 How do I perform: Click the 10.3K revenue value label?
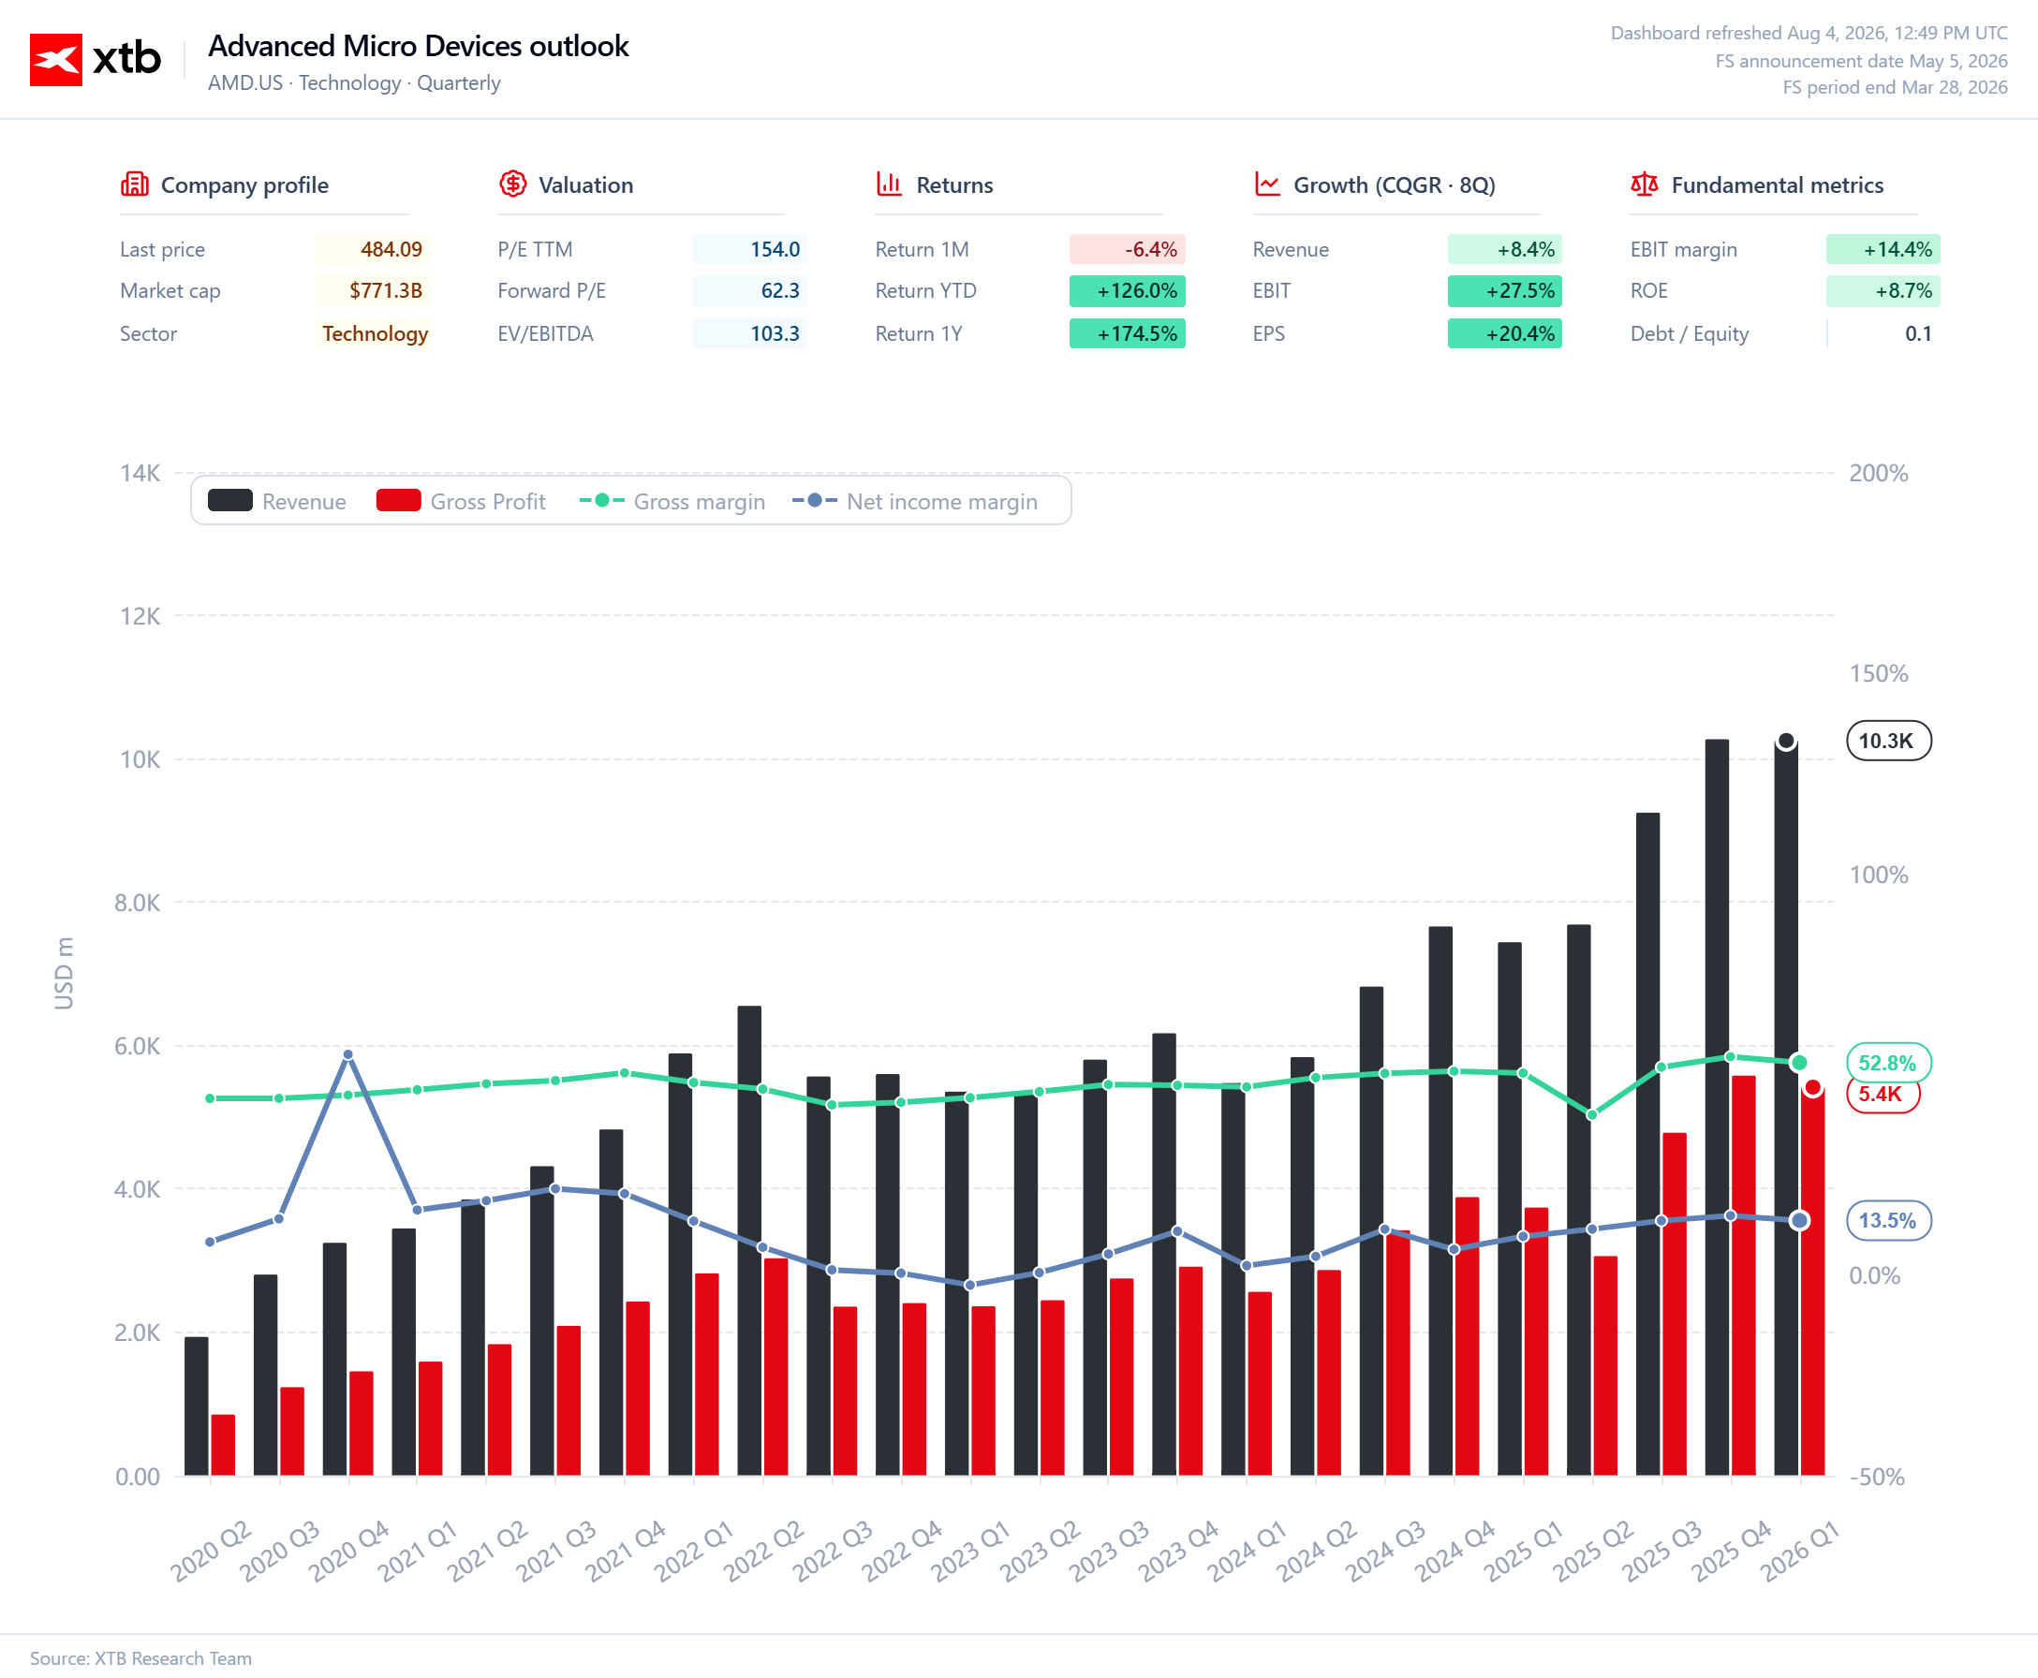tap(1888, 741)
